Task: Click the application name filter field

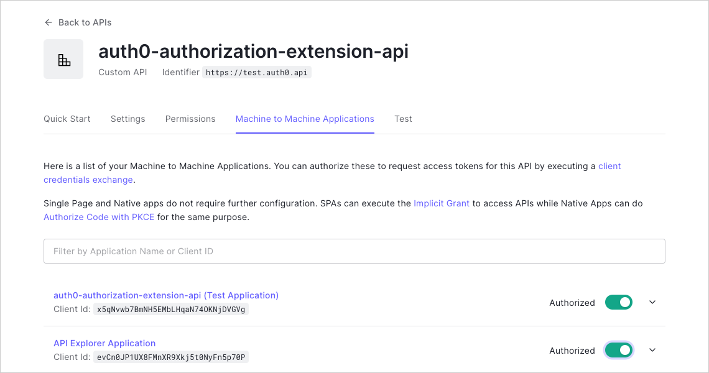Action: point(354,251)
